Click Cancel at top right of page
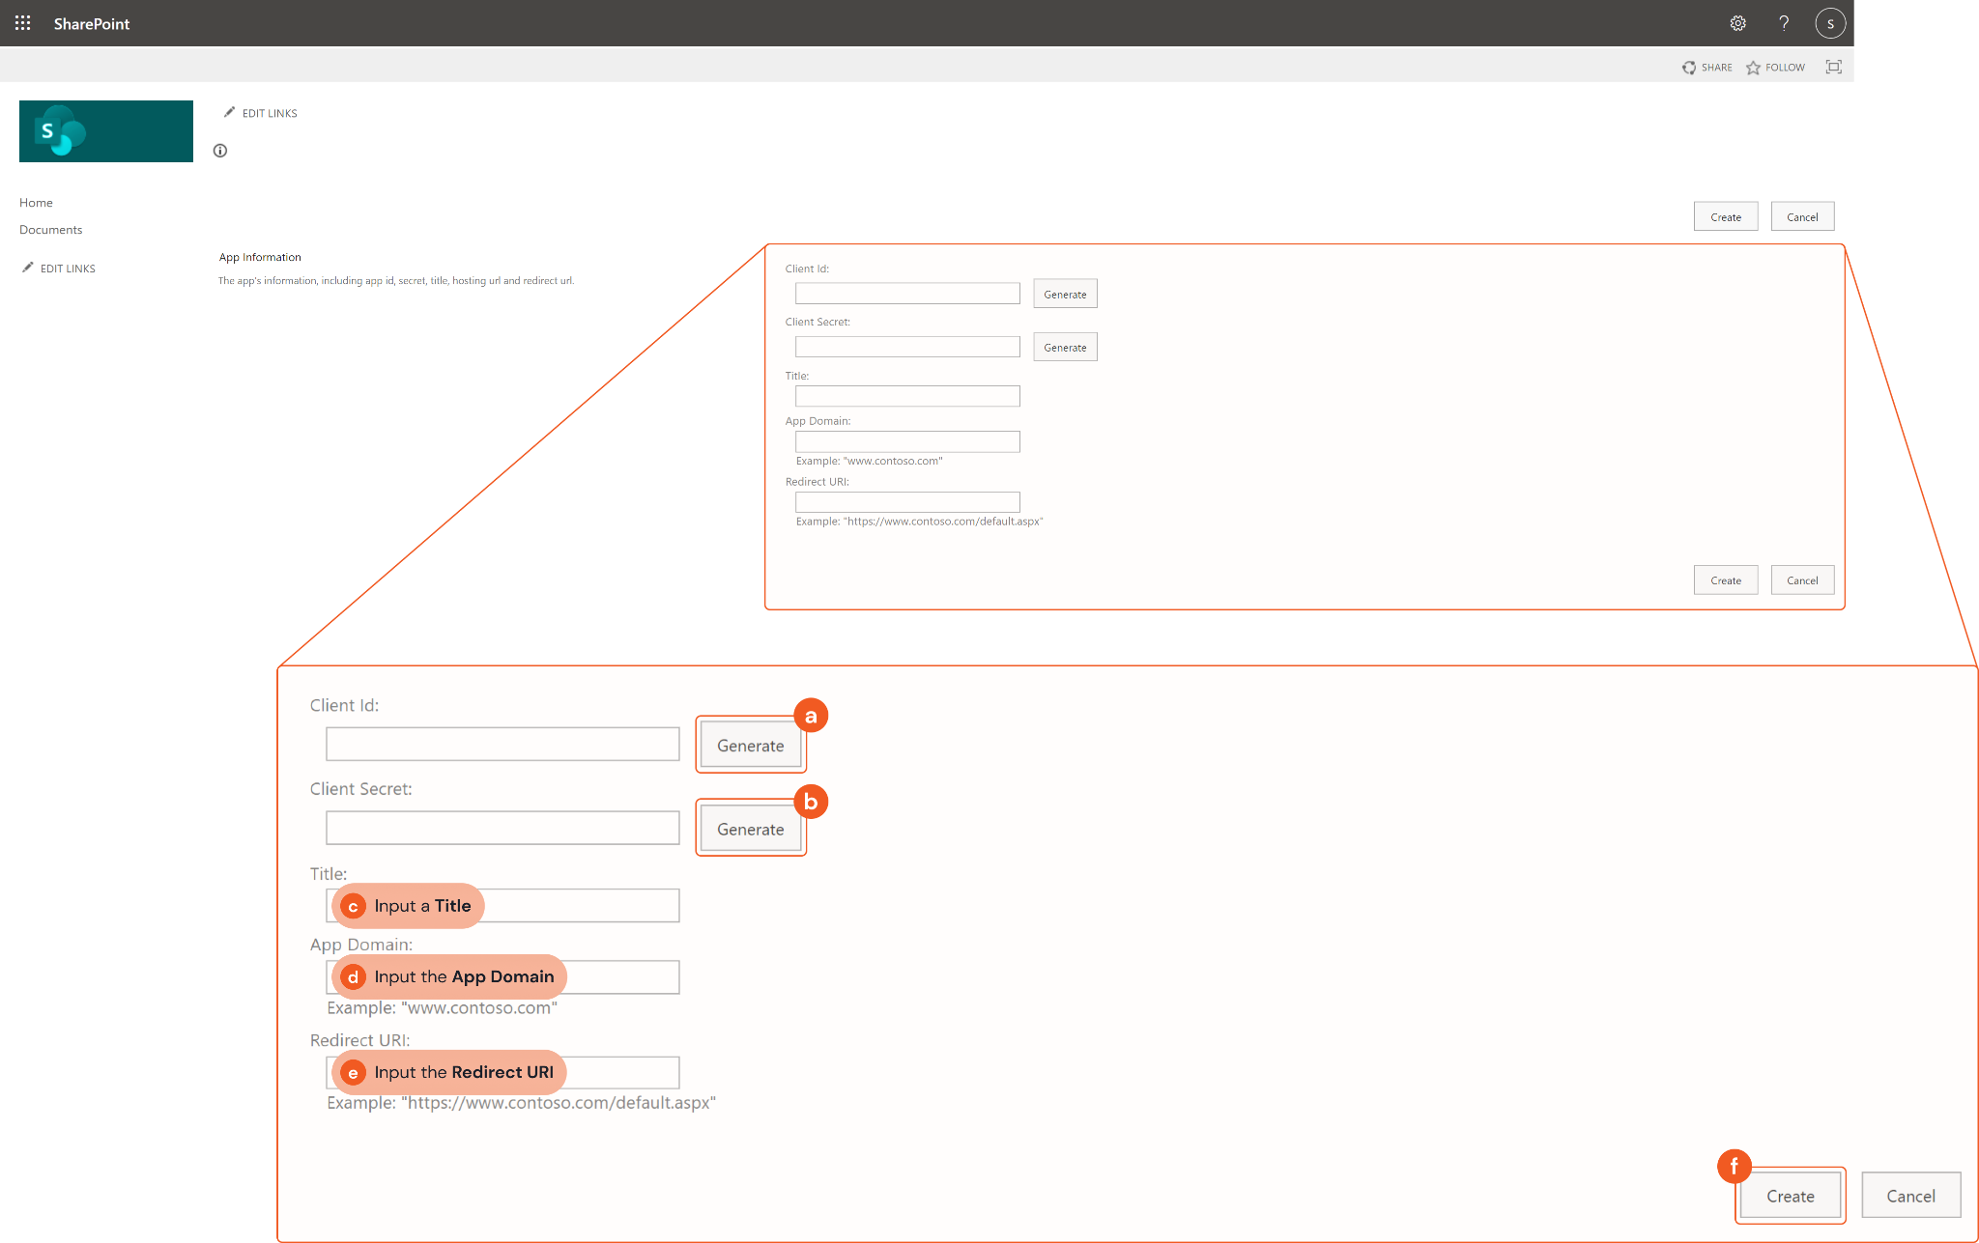This screenshot has height=1243, width=1979. click(x=1802, y=217)
